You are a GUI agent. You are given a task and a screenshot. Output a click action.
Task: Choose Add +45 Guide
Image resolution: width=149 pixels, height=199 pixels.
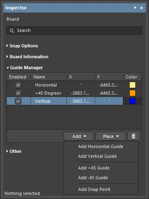tap(94, 168)
